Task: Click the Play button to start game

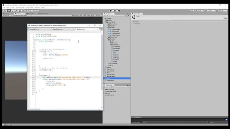Action: pyautogui.click(x=111, y=11)
